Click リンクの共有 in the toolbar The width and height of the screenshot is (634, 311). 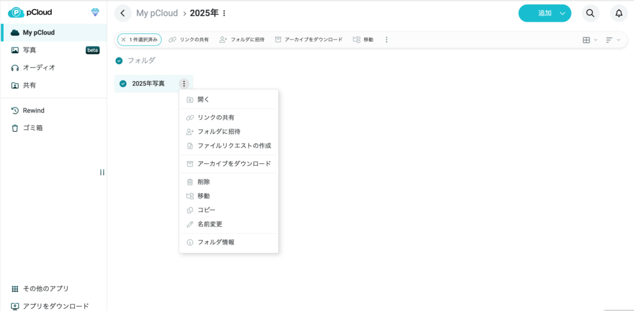pyautogui.click(x=189, y=40)
